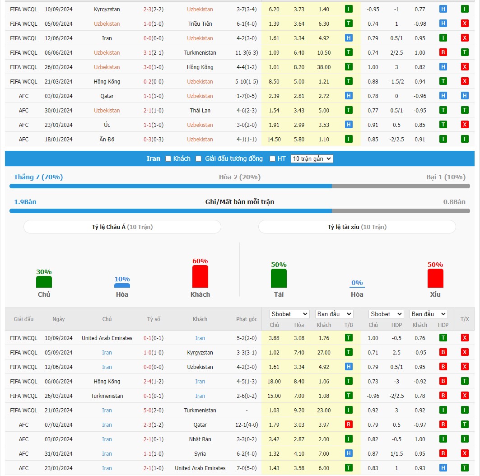This screenshot has width=480, height=476.
Task: Select the 'Tỷ lệ Châu Á (10 Trận)' pill
Action: coord(122,227)
